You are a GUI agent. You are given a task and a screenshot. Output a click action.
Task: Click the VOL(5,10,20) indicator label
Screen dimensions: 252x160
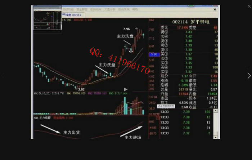coord(42,93)
